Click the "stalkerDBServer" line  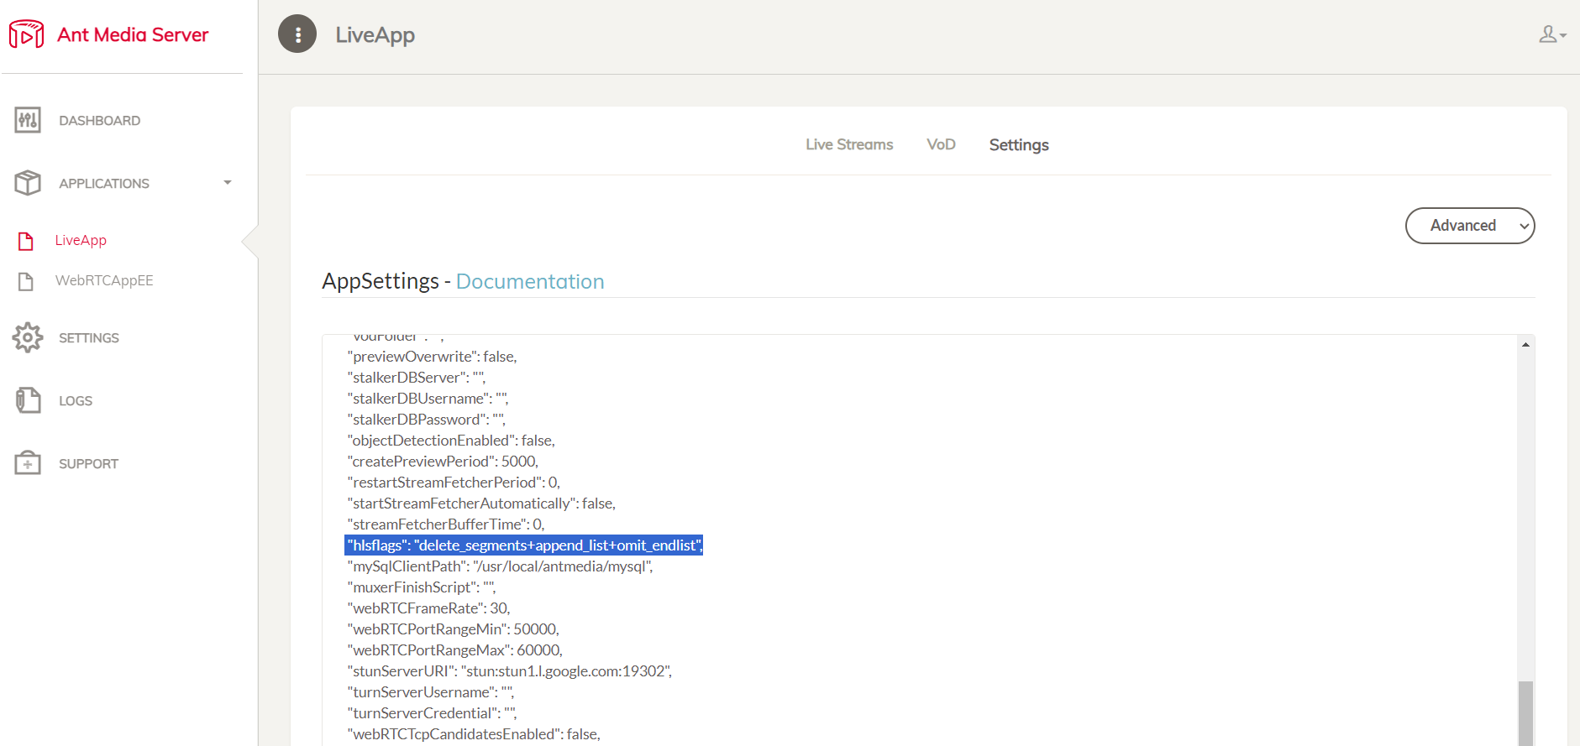417,378
